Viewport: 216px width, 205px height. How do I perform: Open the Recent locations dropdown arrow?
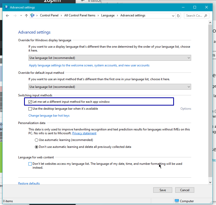[21, 16]
